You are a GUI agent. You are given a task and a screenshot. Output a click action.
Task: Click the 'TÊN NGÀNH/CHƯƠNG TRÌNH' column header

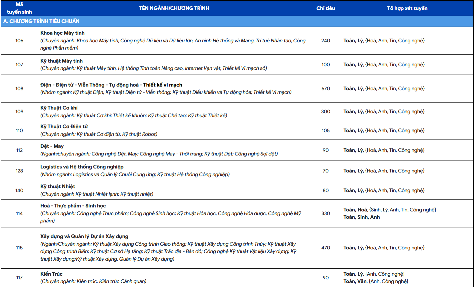click(174, 8)
